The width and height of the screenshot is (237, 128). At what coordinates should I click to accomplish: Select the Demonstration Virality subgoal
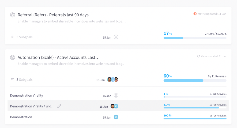(x=27, y=96)
